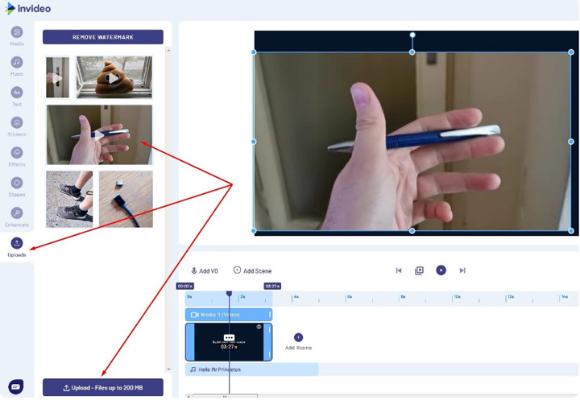Skip to previous scene
The image size is (580, 400).
click(x=399, y=270)
